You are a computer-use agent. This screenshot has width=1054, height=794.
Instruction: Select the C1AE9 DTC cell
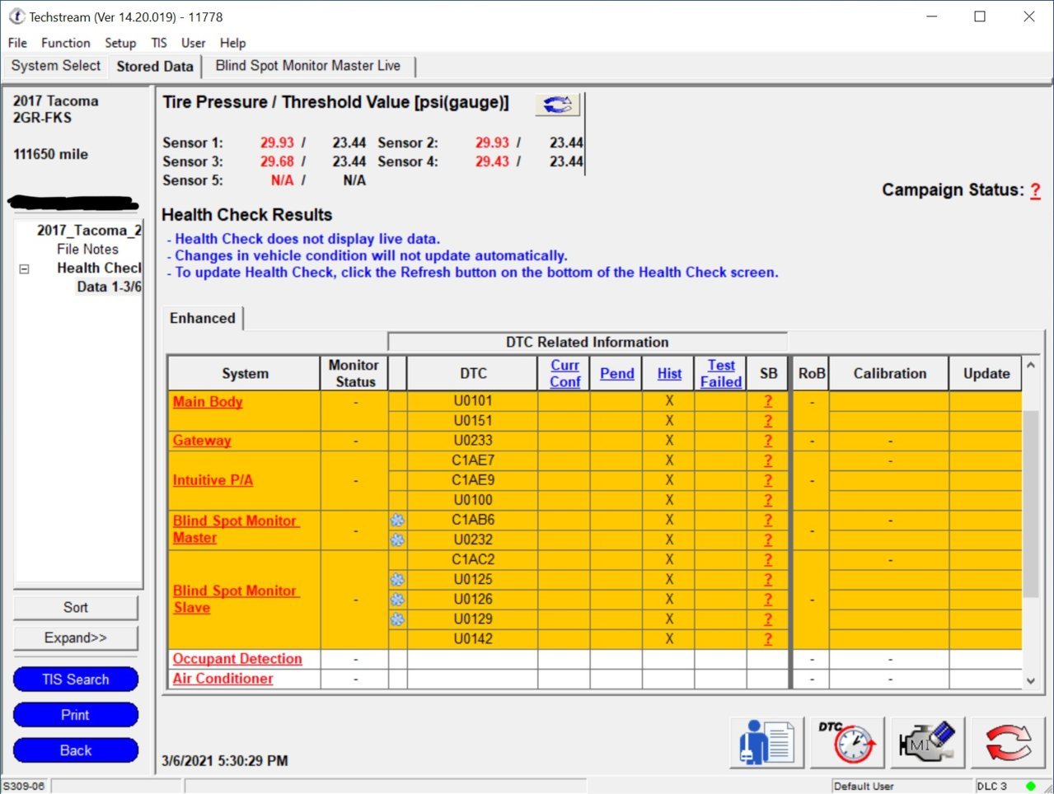[x=473, y=480]
